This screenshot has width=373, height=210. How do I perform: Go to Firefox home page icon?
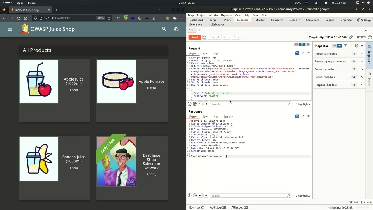pyautogui.click(x=26, y=18)
